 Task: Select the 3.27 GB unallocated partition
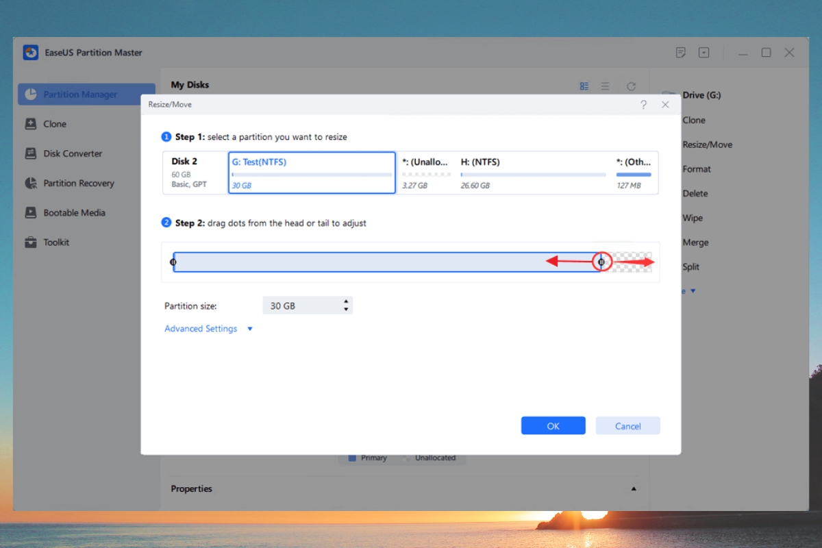click(425, 173)
